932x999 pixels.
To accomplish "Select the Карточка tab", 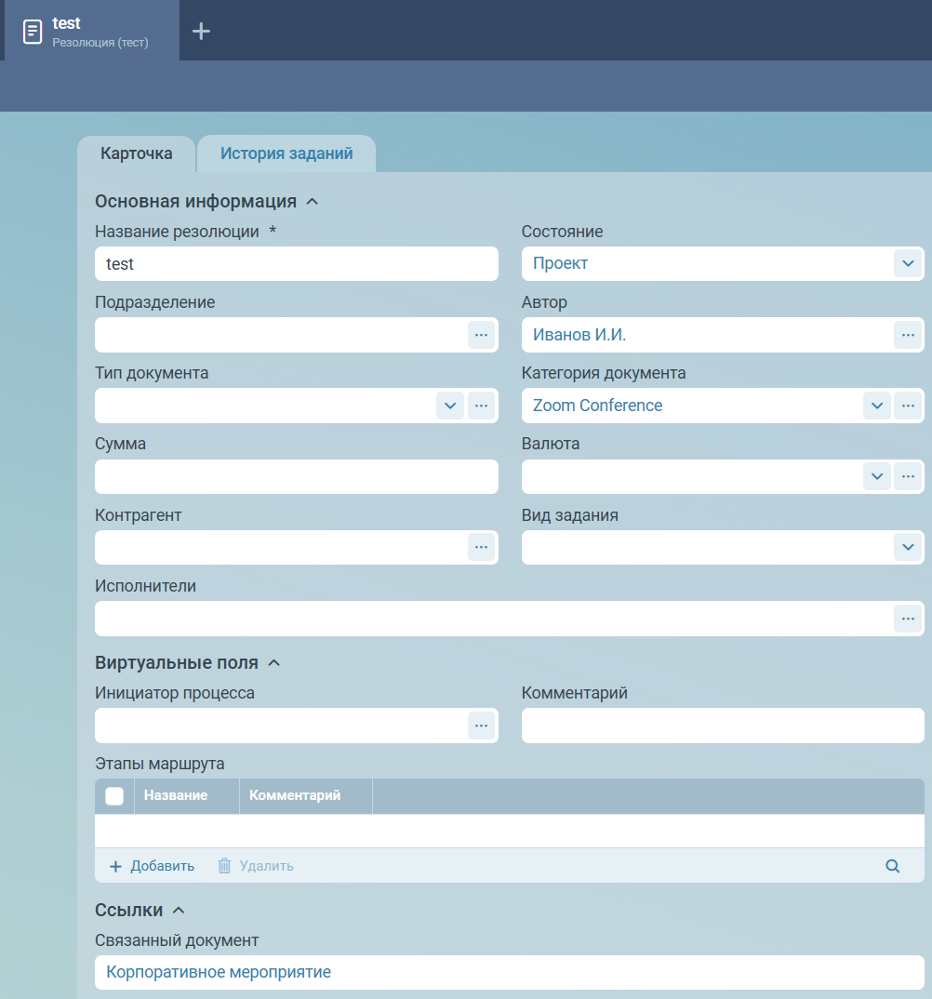I will click(137, 153).
